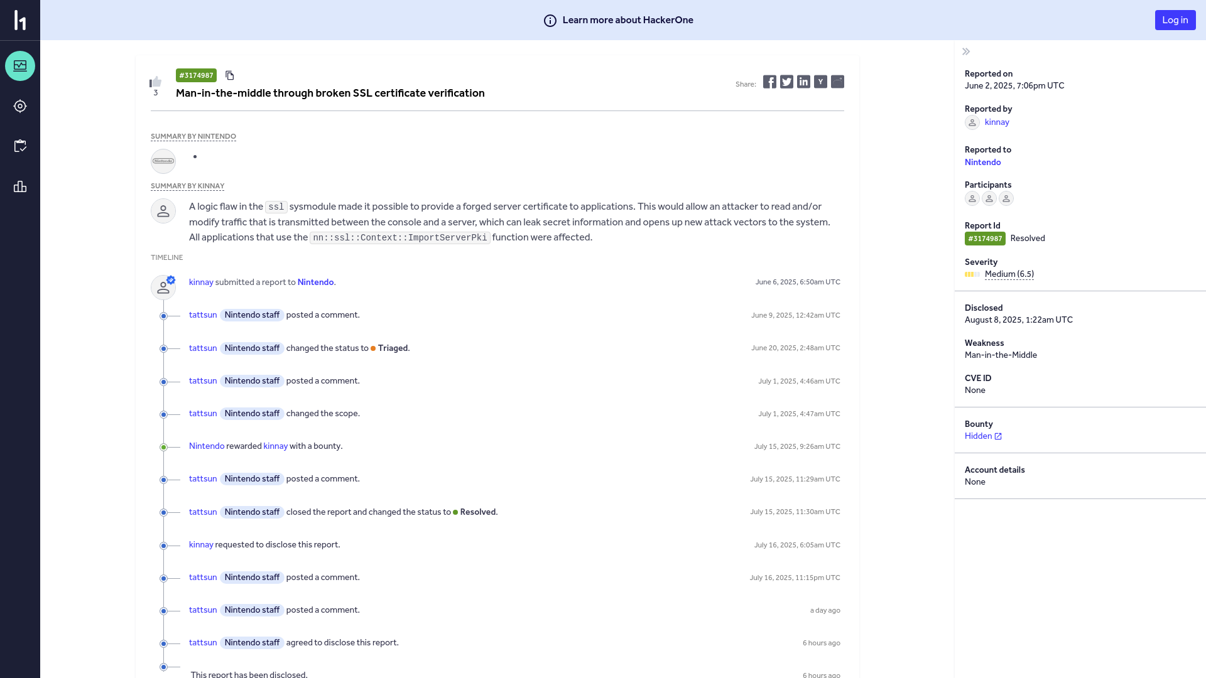Open tattsun link on Resolved status entry
Screen dimensions: 1206x678
pos(203,512)
